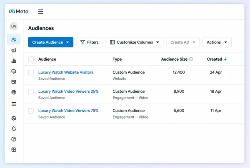Open the Actions dropdown
Image resolution: width=250 pixels, height=168 pixels.
point(217,42)
